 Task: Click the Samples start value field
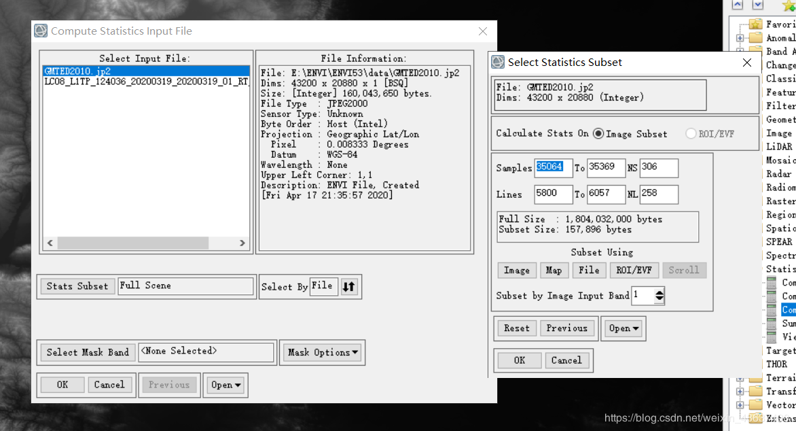pyautogui.click(x=553, y=168)
